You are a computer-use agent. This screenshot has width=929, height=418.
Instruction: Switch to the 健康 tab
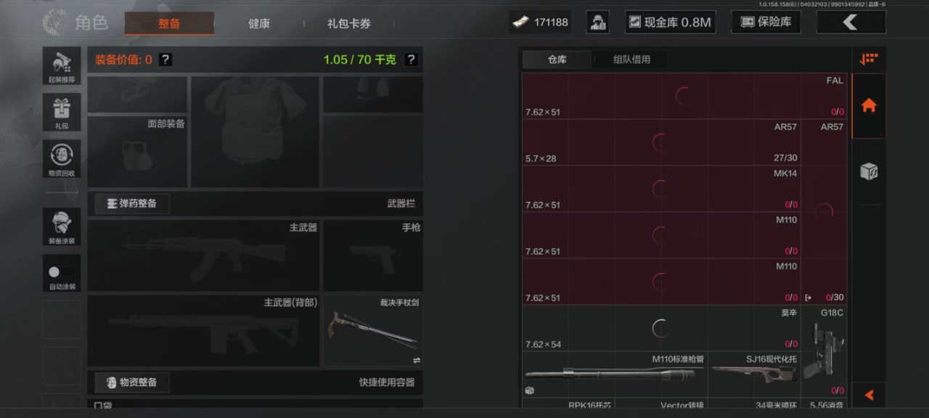pyautogui.click(x=259, y=23)
